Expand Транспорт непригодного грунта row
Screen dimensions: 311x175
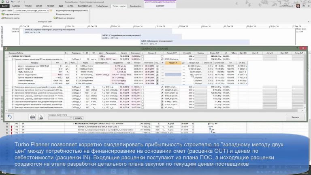point(13,107)
